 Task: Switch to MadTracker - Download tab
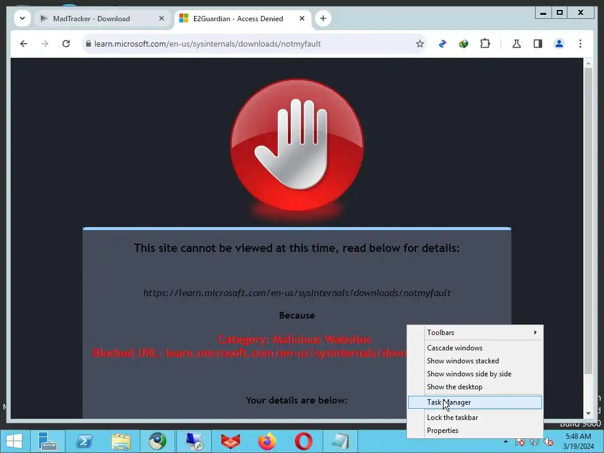click(x=102, y=18)
